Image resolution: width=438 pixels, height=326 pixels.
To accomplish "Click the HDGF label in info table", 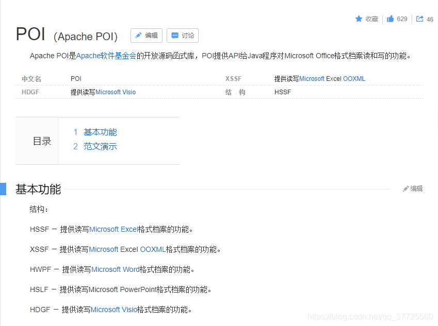I will [30, 92].
